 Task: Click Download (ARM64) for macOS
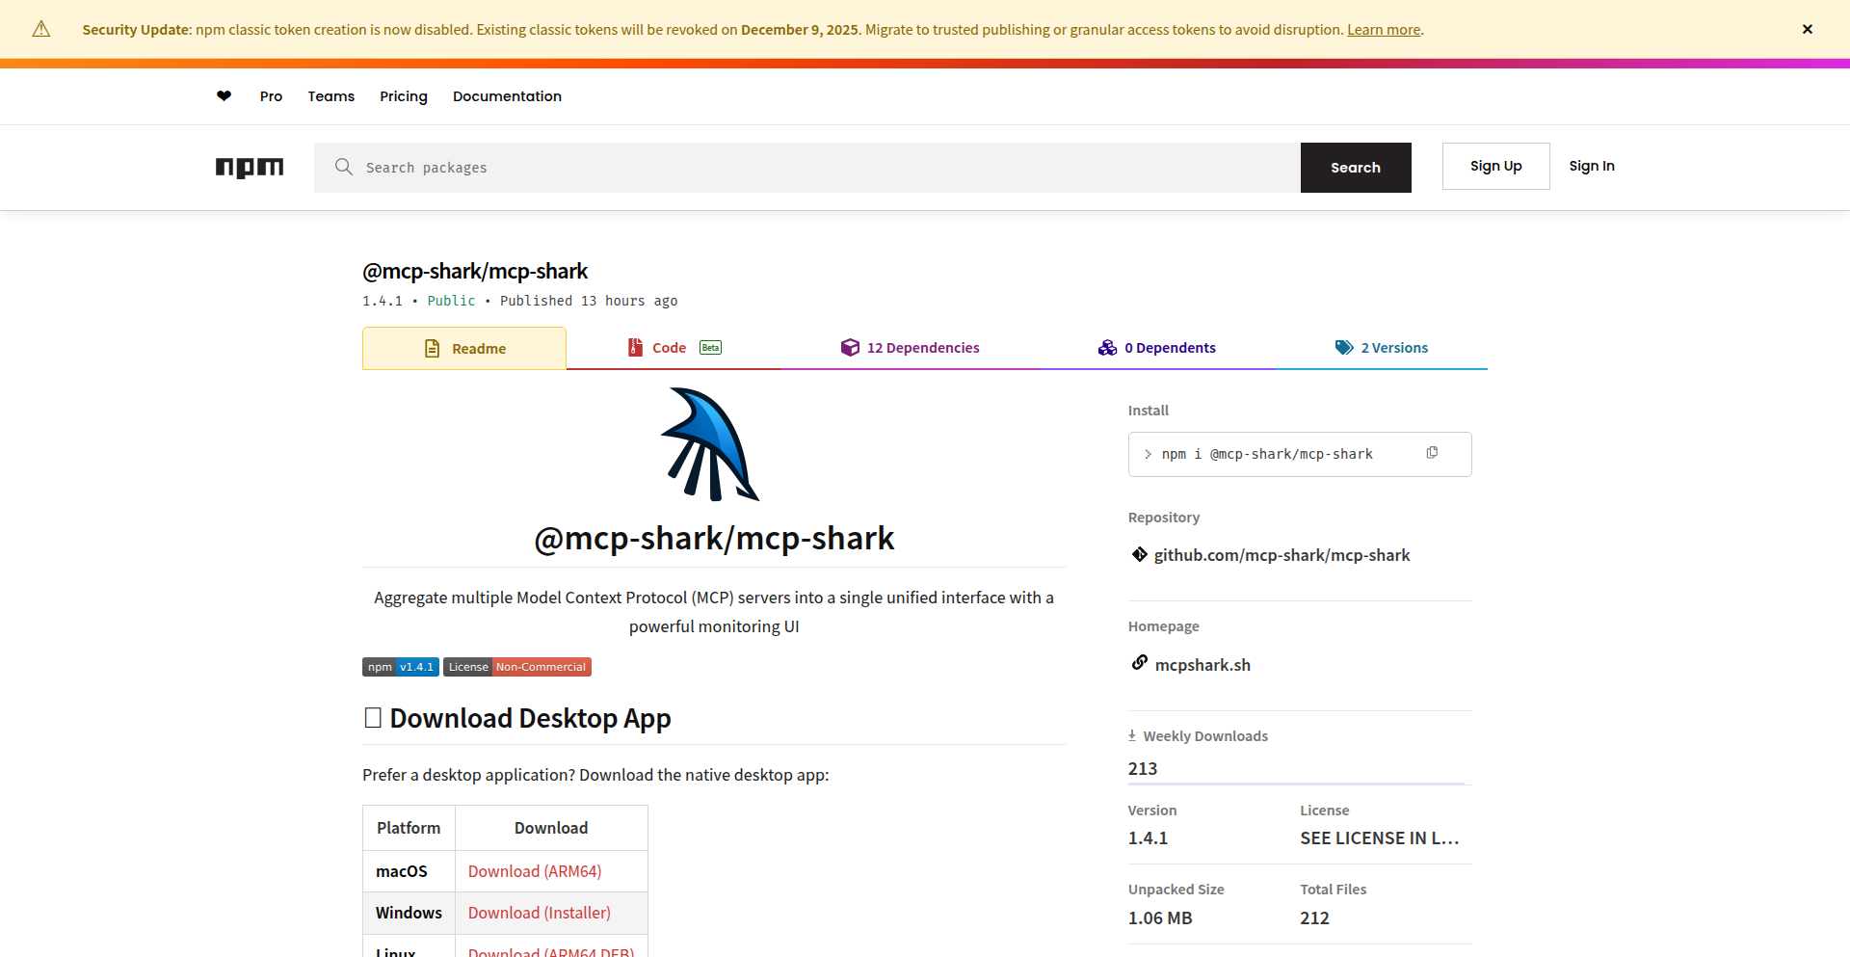tap(534, 870)
